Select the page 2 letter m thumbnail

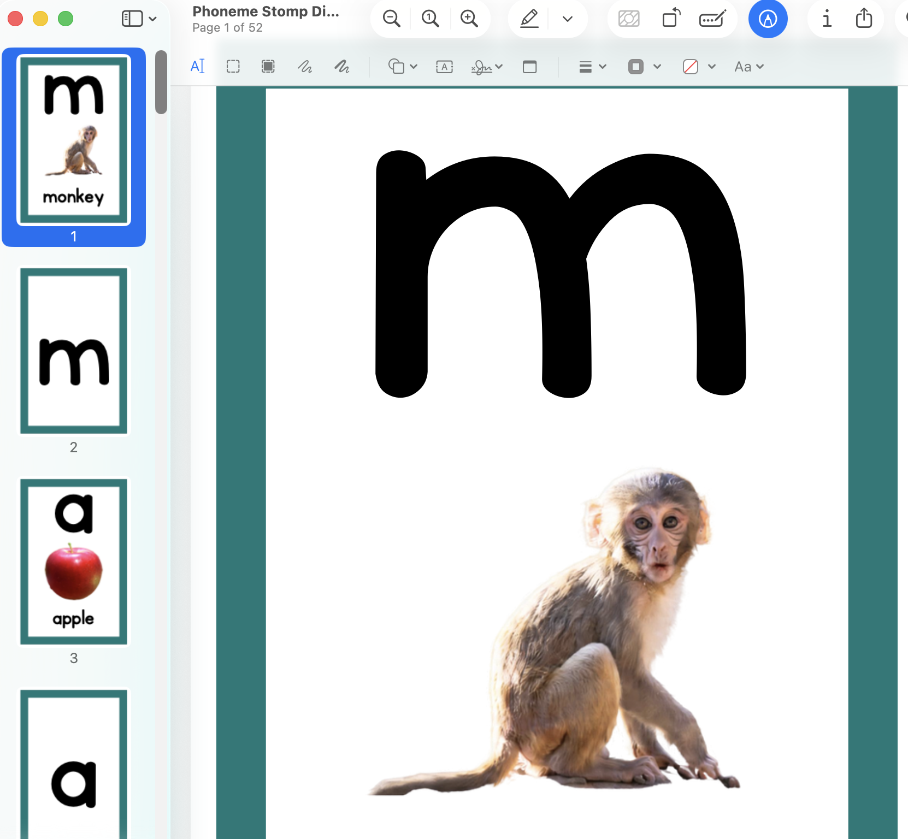pos(74,351)
